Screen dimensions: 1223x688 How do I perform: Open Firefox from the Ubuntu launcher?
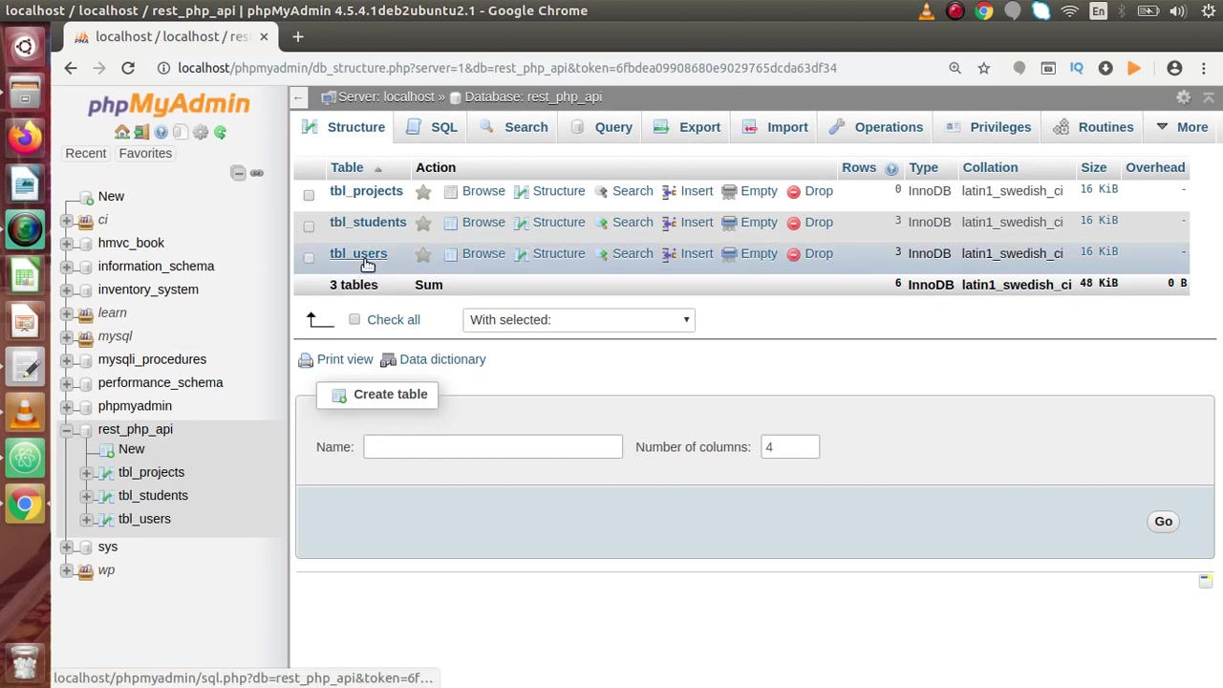click(25, 137)
